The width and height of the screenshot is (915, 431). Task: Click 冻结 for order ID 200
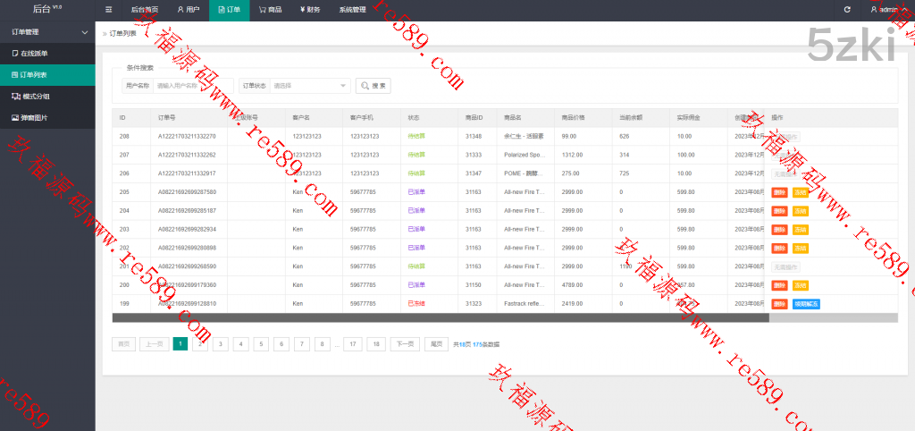(801, 285)
